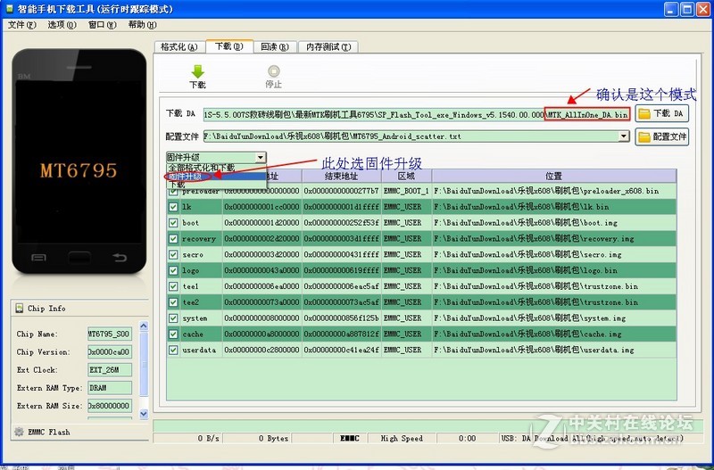
Task: Uncheck the tee1 partition checkbox
Action: tap(173, 286)
